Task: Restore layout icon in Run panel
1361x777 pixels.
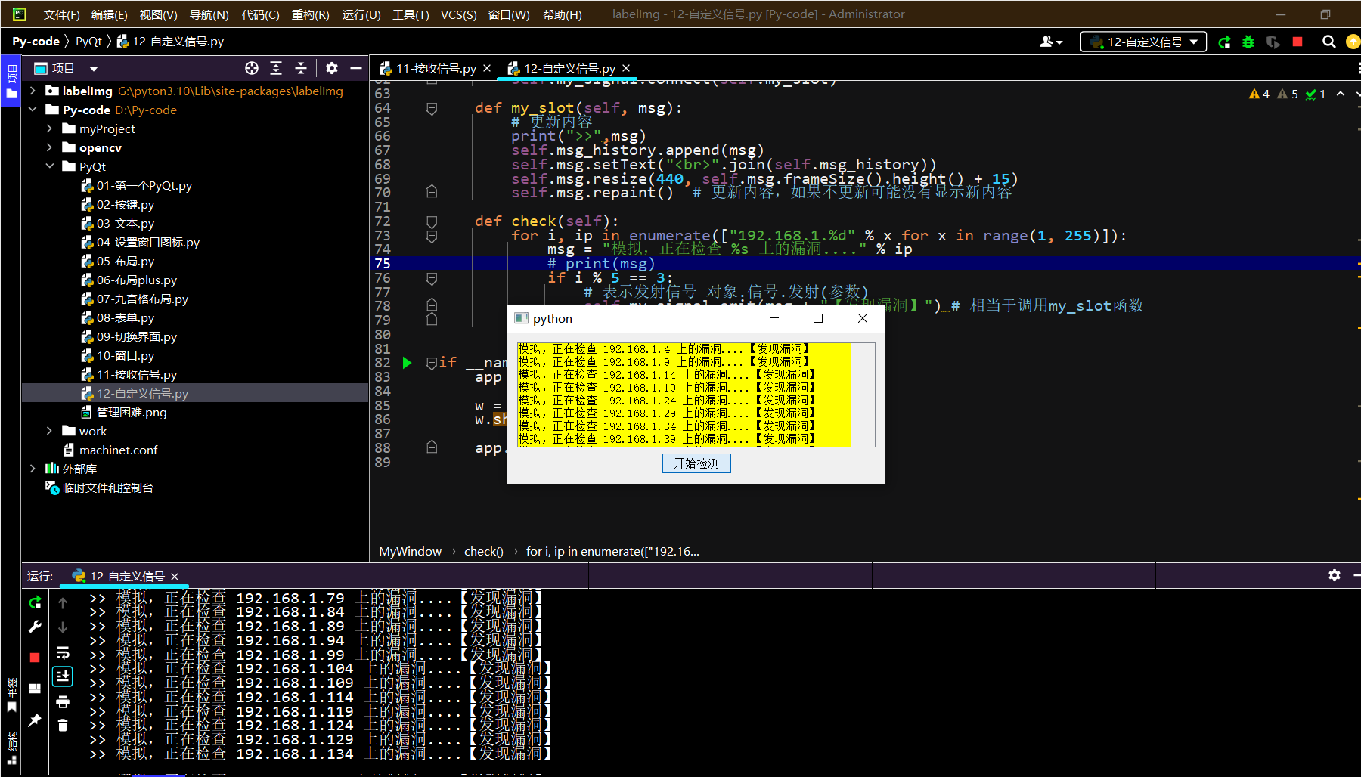Action: pyautogui.click(x=35, y=689)
